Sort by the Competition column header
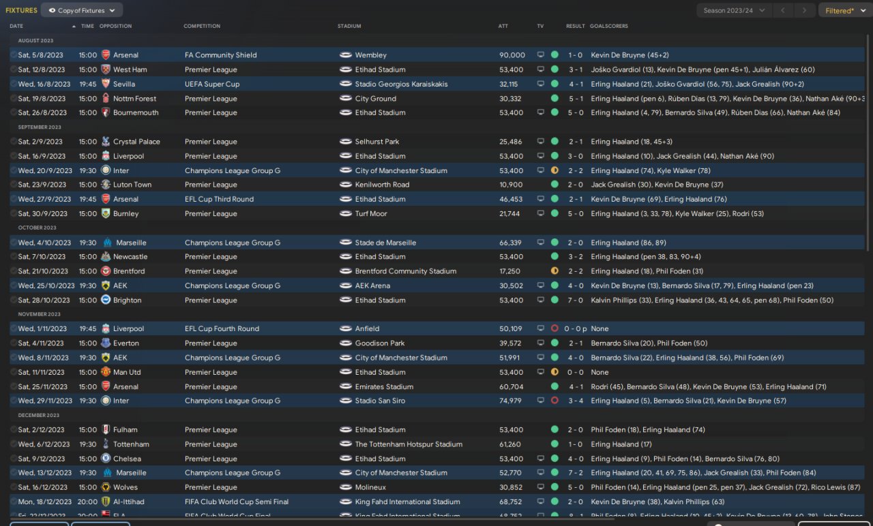Screen dimensions: 873x526 coord(202,26)
